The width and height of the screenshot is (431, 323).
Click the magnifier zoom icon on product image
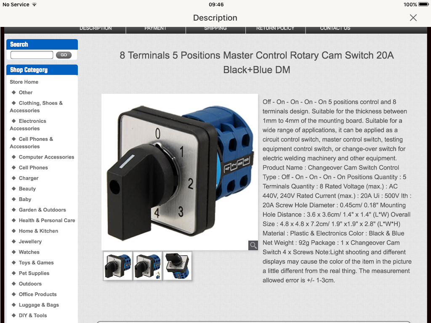pos(253,245)
